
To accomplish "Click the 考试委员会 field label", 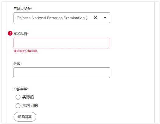I will click(x=22, y=9).
